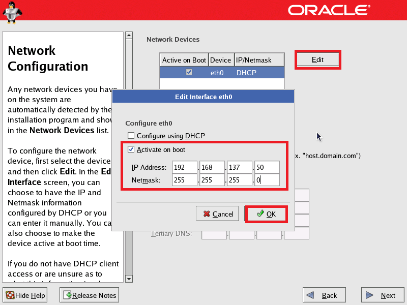Go to the Next installer screen
Screen dimensions: 407x305
pyautogui.click(x=383, y=295)
